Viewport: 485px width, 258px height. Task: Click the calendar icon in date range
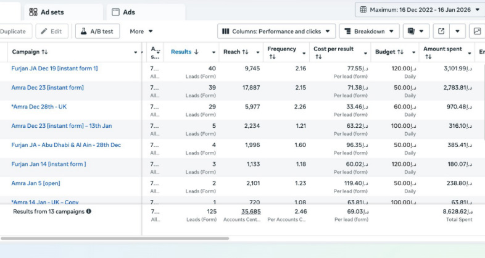click(363, 10)
